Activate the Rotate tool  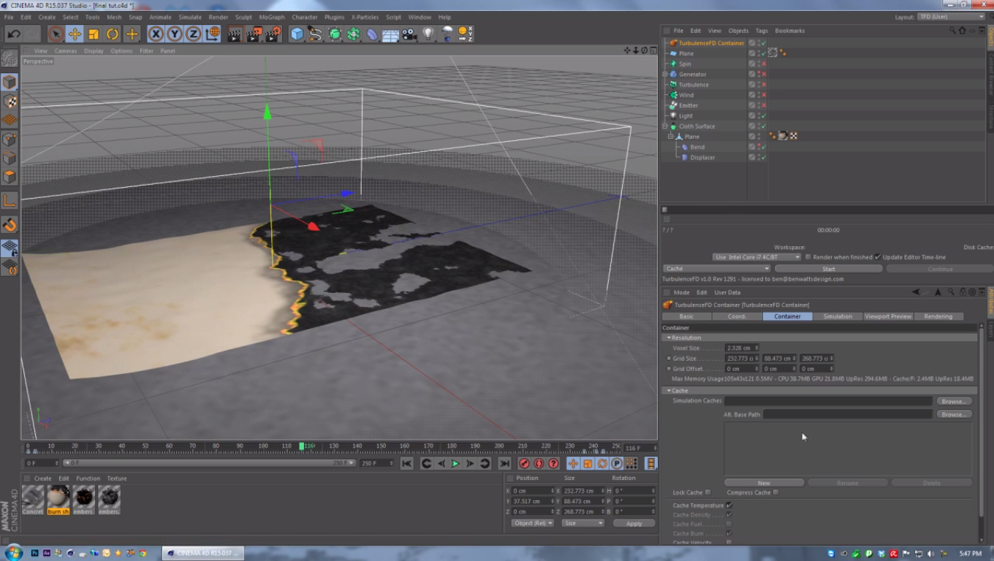[113, 34]
